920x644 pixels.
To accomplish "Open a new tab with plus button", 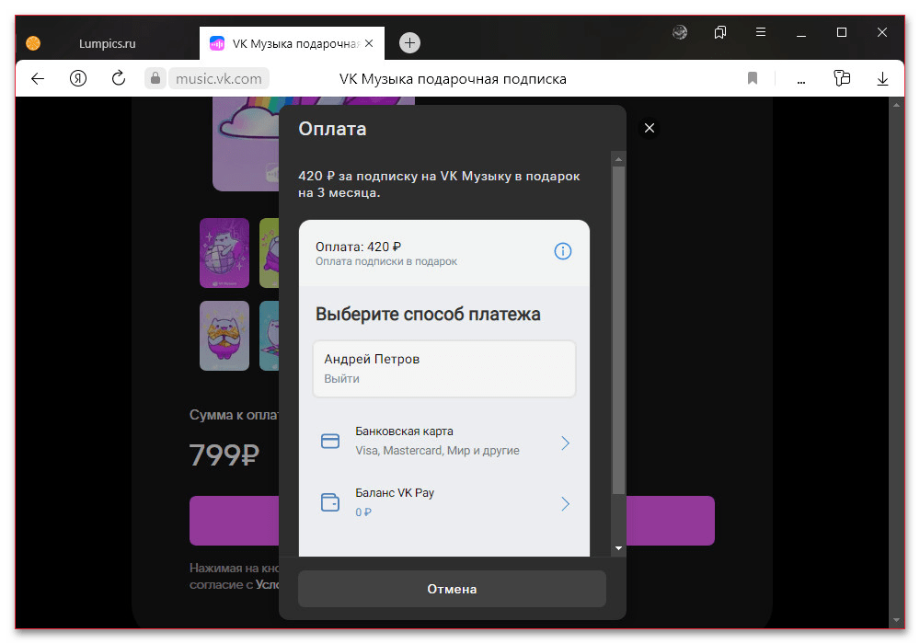I will coord(409,43).
